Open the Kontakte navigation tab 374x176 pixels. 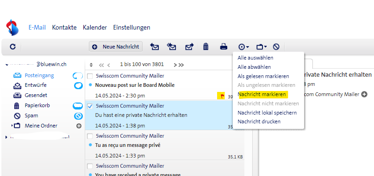64,27
